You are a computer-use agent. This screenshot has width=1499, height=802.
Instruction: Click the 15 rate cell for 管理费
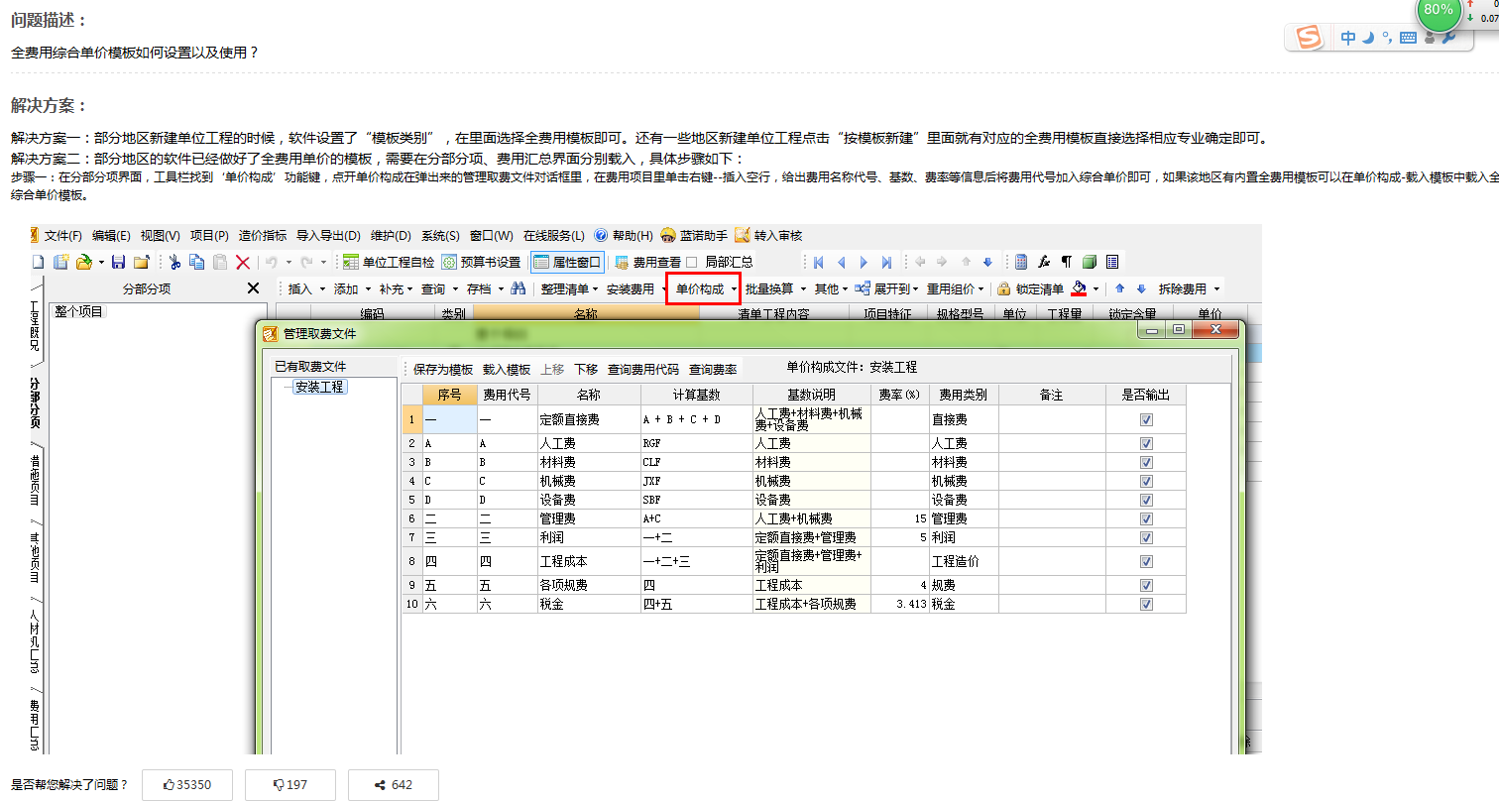pyautogui.click(x=899, y=519)
